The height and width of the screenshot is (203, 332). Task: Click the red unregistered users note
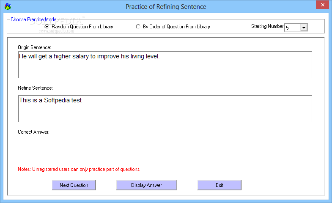(x=79, y=169)
